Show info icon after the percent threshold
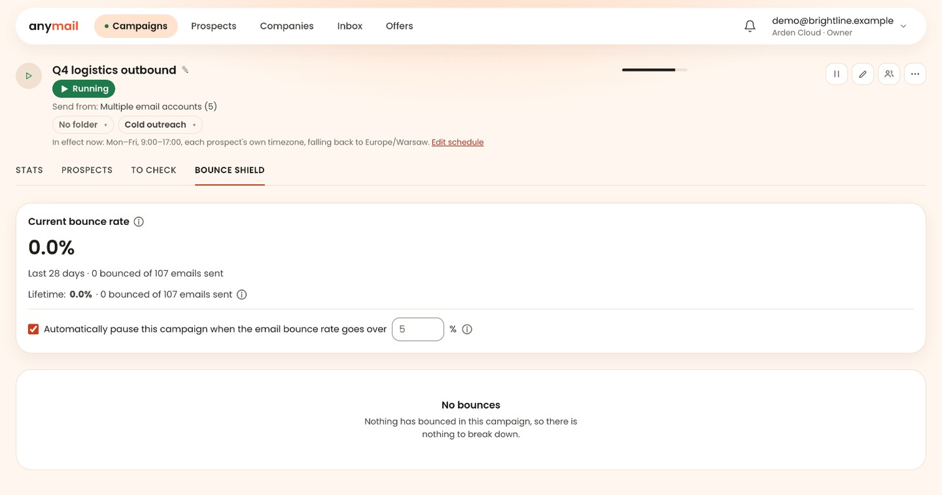 (x=467, y=330)
